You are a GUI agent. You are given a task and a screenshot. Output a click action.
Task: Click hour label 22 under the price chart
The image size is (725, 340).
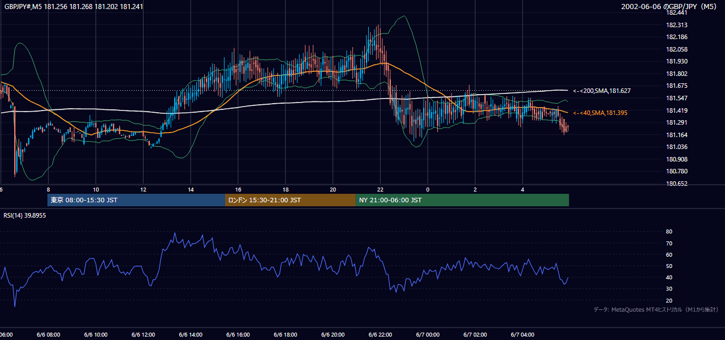click(x=380, y=190)
